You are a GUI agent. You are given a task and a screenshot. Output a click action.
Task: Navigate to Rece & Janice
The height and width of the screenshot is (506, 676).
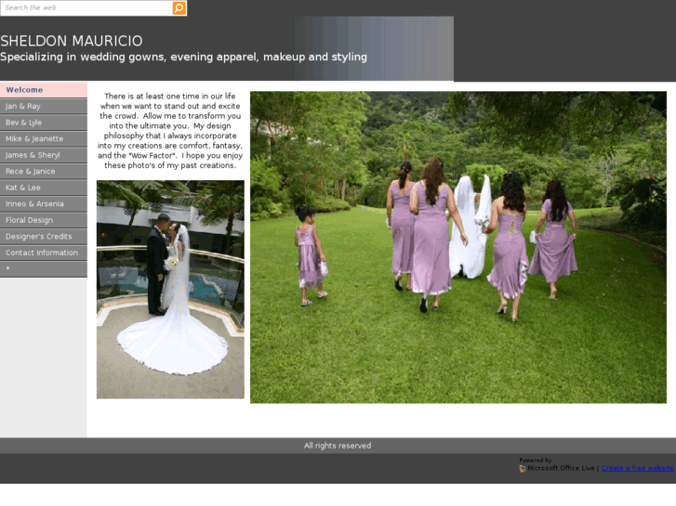point(44,172)
